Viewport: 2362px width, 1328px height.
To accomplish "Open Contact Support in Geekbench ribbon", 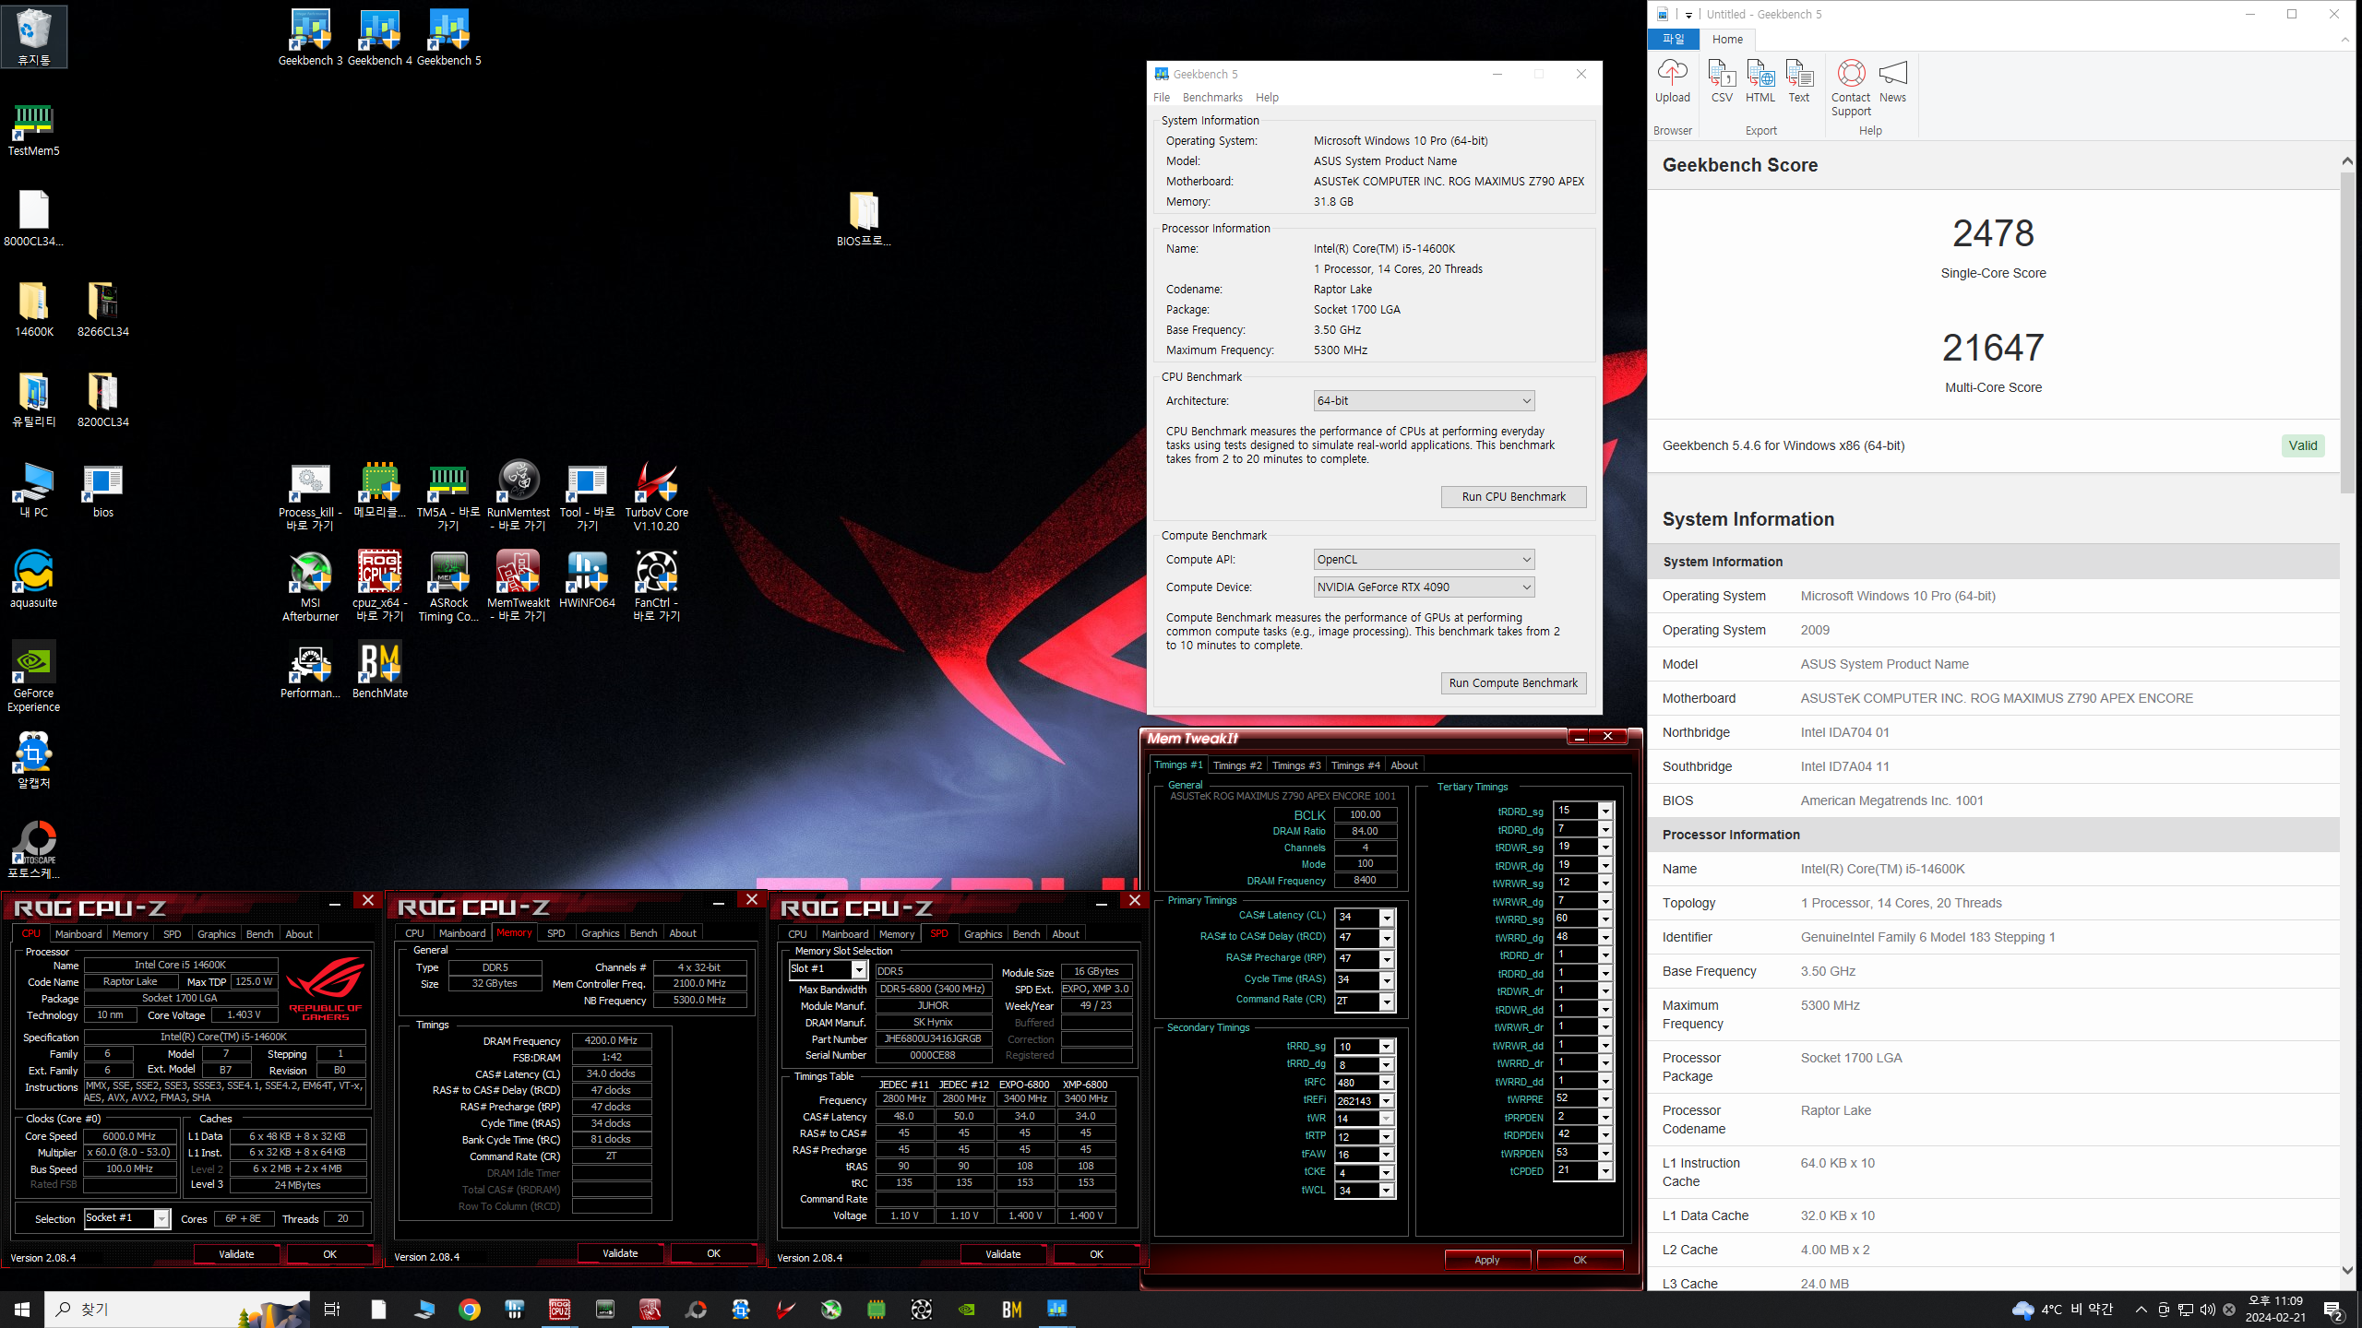I will [1850, 88].
